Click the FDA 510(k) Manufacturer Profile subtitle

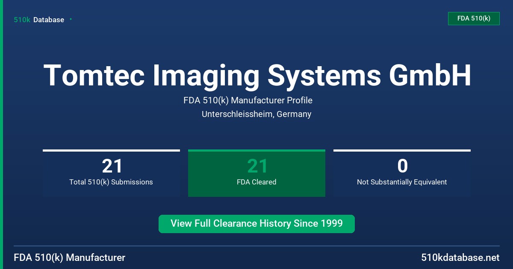point(248,100)
